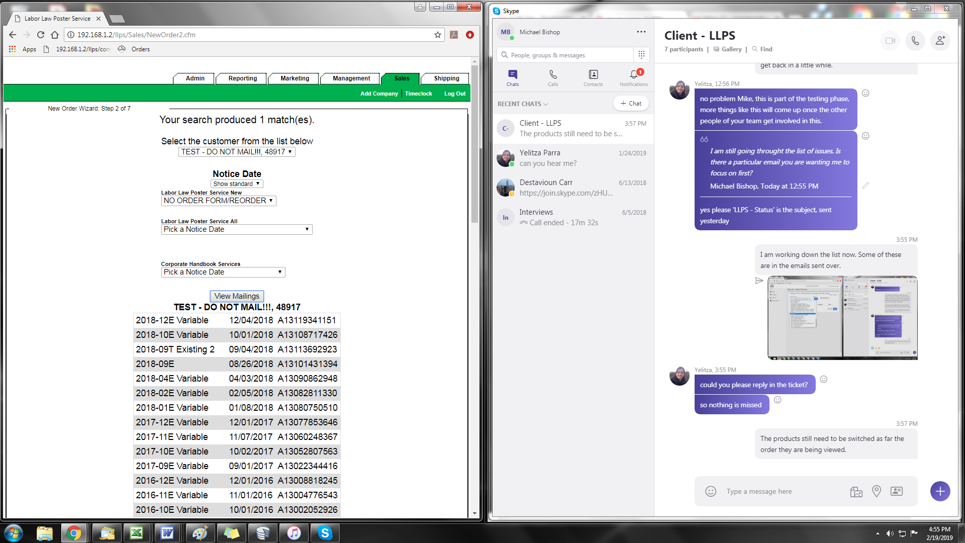
Task: Open the Show standard Notice Date dropdown
Action: point(237,184)
